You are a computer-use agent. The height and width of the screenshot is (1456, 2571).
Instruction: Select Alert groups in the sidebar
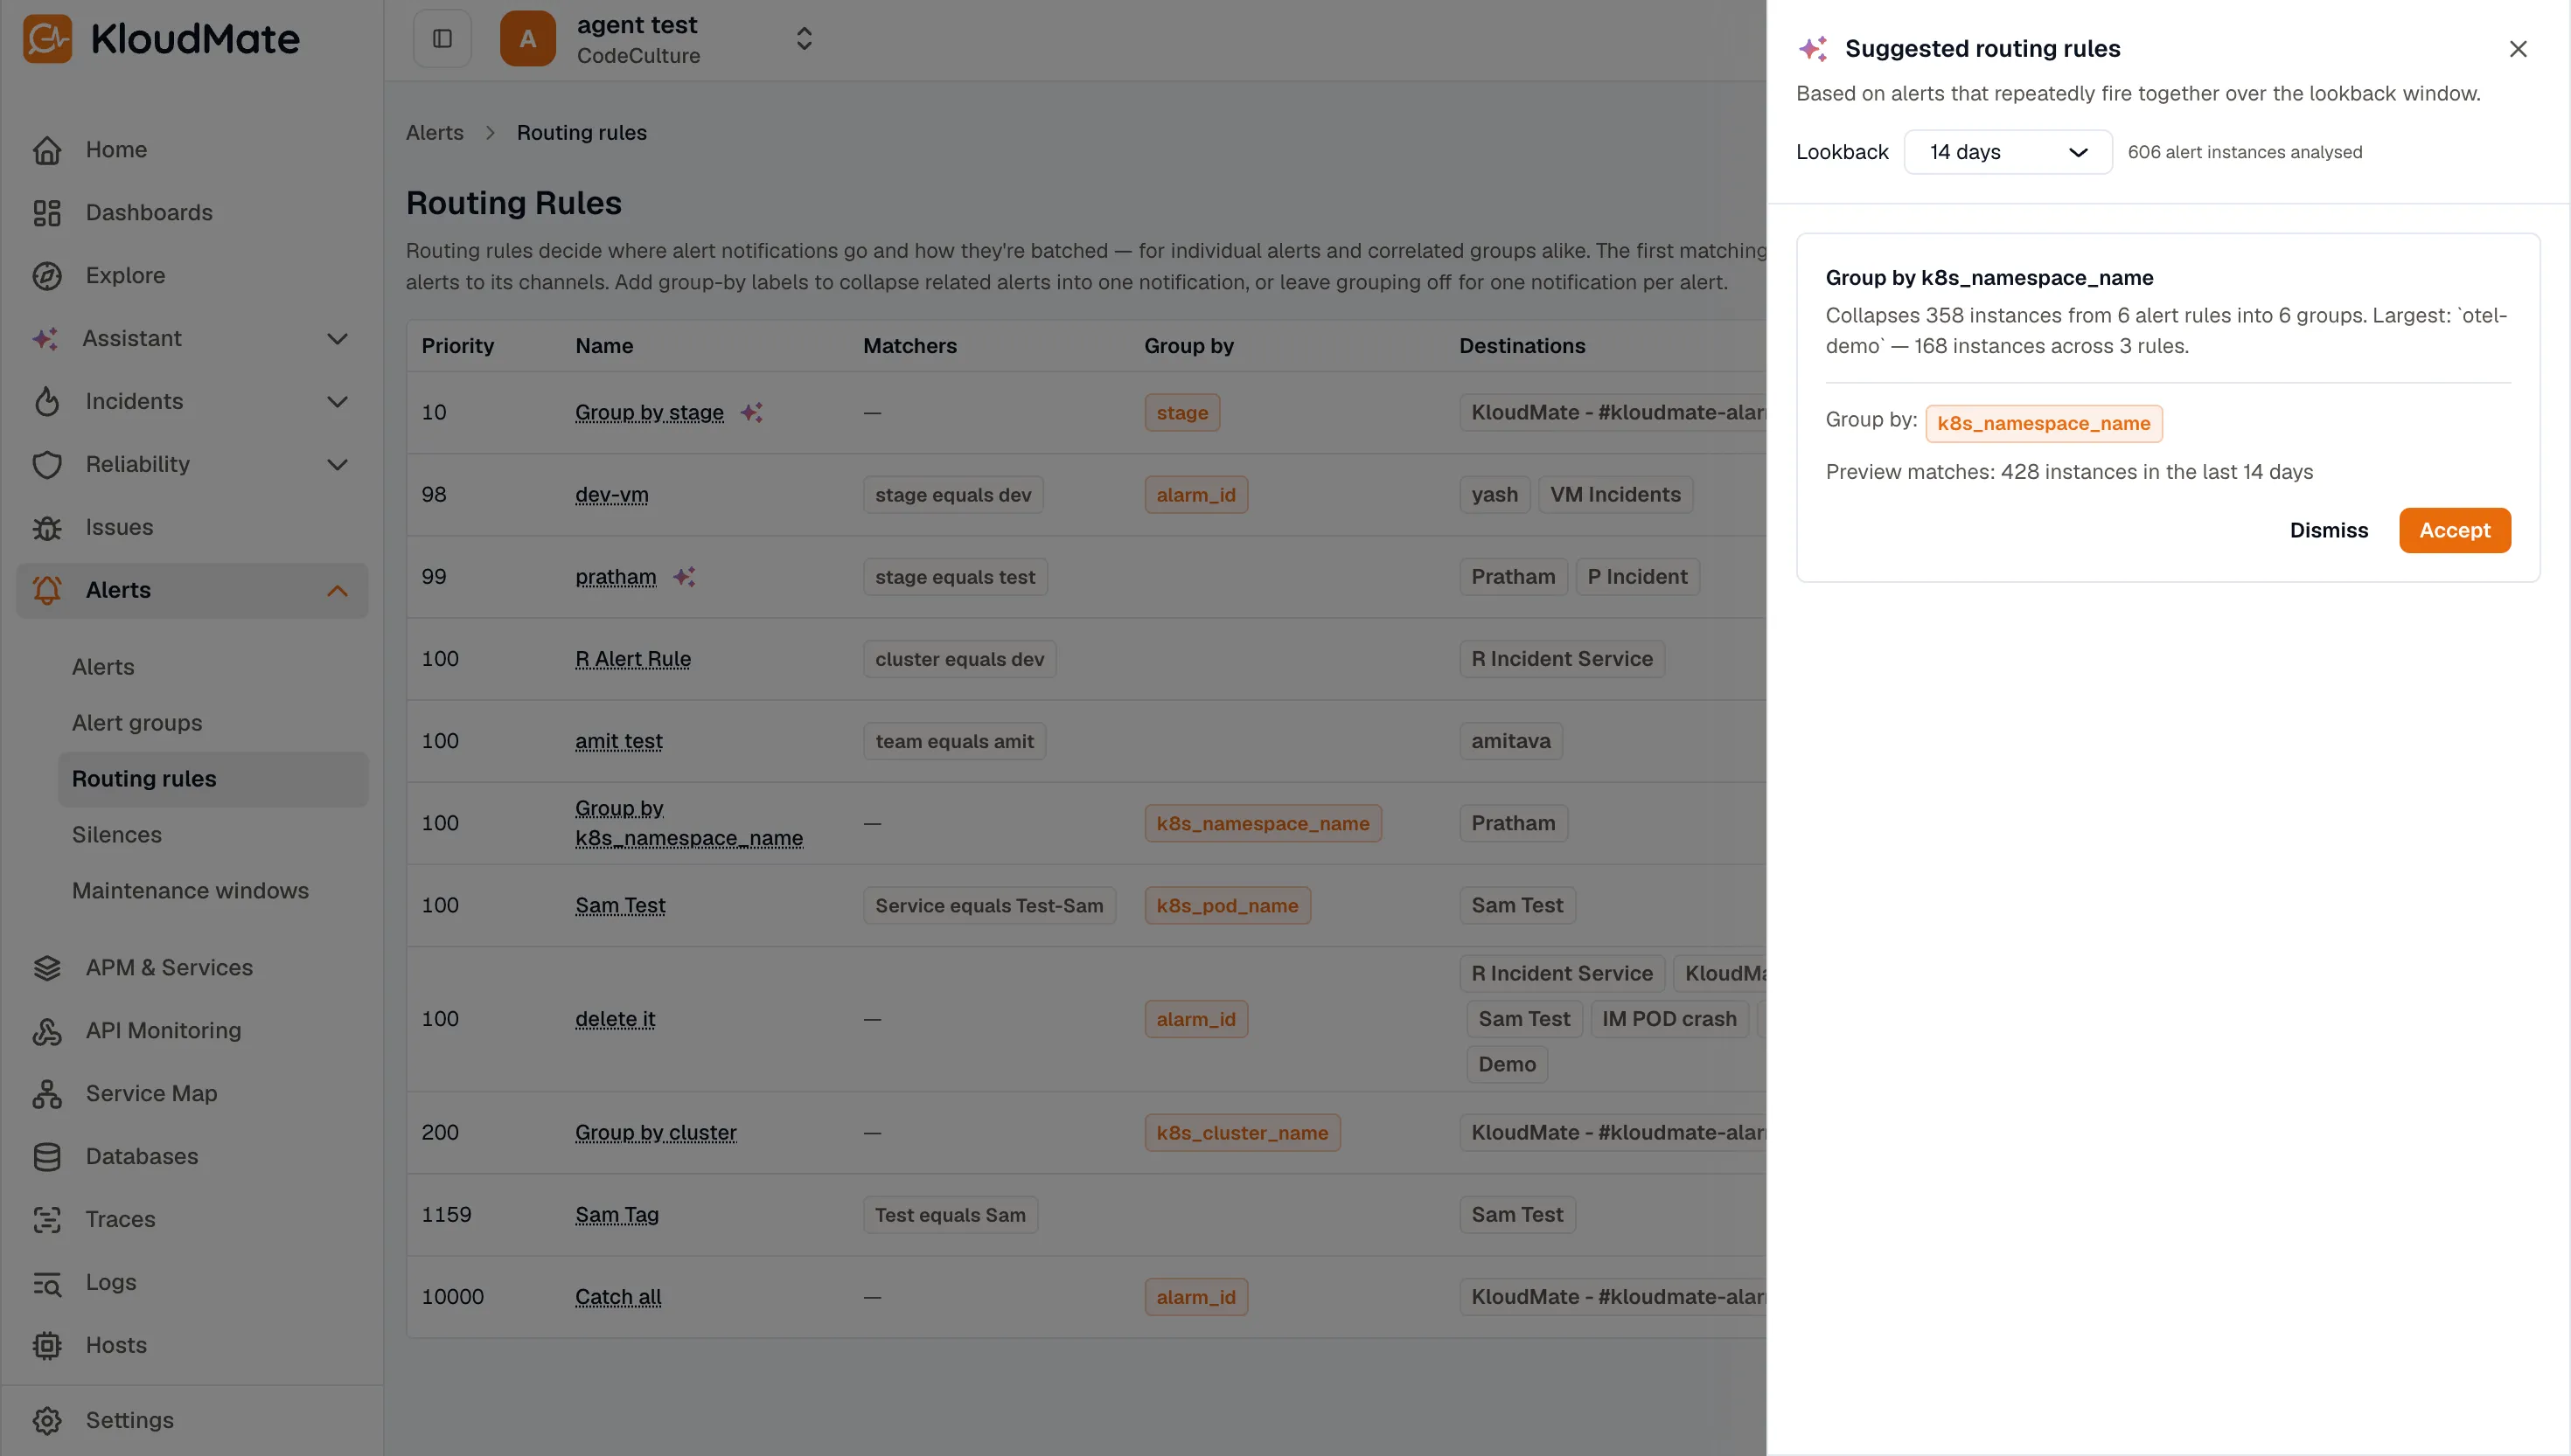coord(137,723)
